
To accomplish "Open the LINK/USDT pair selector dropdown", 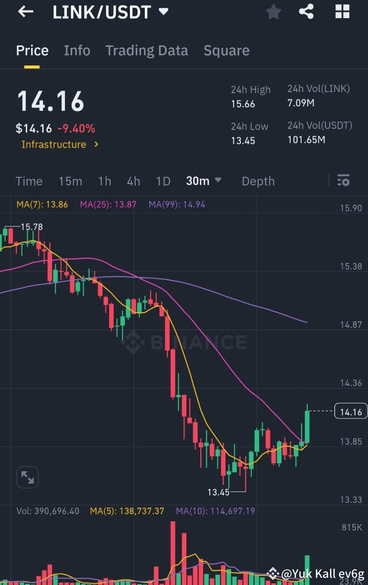I will click(x=108, y=12).
